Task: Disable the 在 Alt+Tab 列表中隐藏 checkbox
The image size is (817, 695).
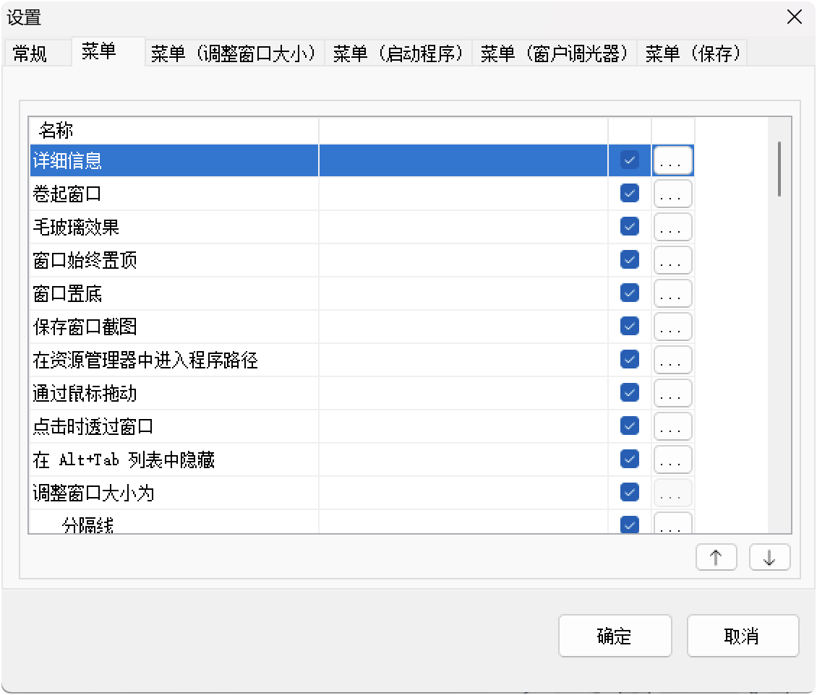Action: pyautogui.click(x=630, y=459)
